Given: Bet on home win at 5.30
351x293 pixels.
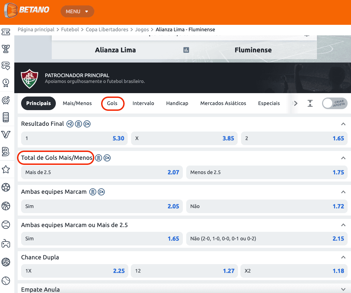Looking at the screenshot, I should coord(74,138).
